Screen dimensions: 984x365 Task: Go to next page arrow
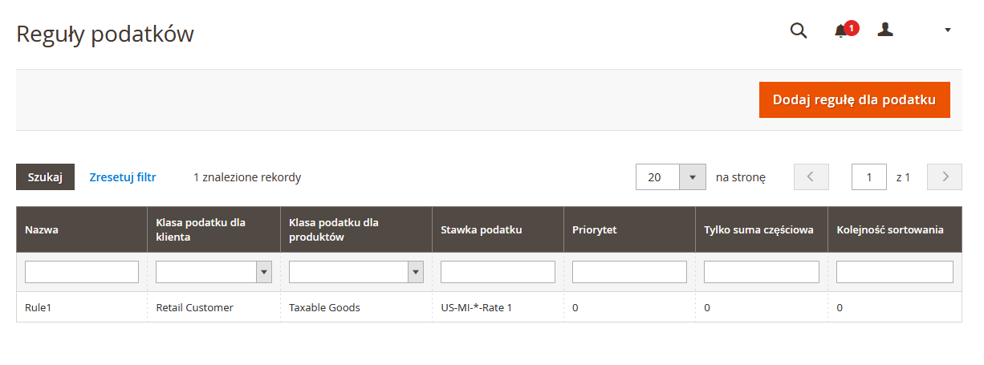945,176
